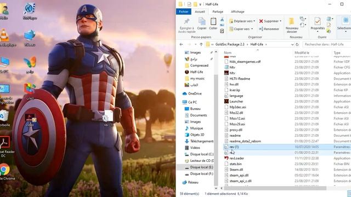Go back with the left arrow button
The height and width of the screenshot is (197, 351).
tap(182, 44)
